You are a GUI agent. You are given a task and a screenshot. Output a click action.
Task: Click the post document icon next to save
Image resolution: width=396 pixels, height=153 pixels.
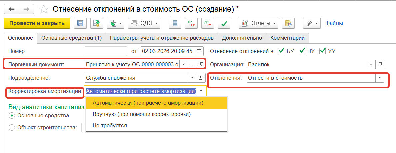point(96,23)
